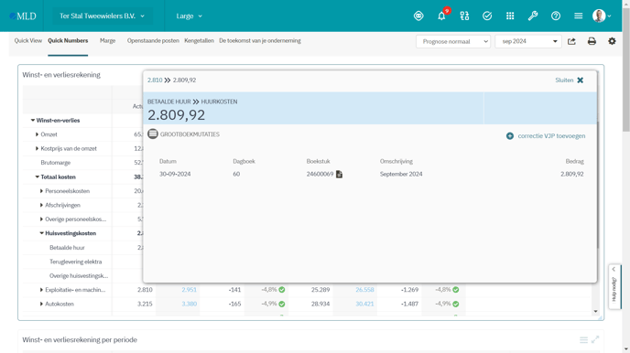This screenshot has width=630, height=353.
Task: Select the Quick Numbers tab
Action: (68, 40)
